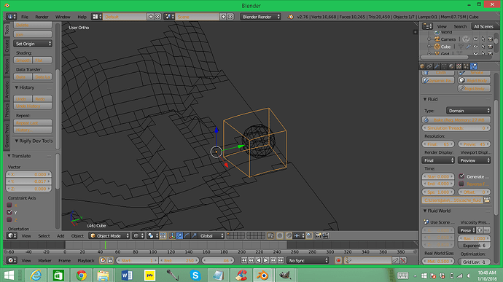The height and width of the screenshot is (282, 503).
Task: Click the Smooth shading button
Action: (23, 60)
